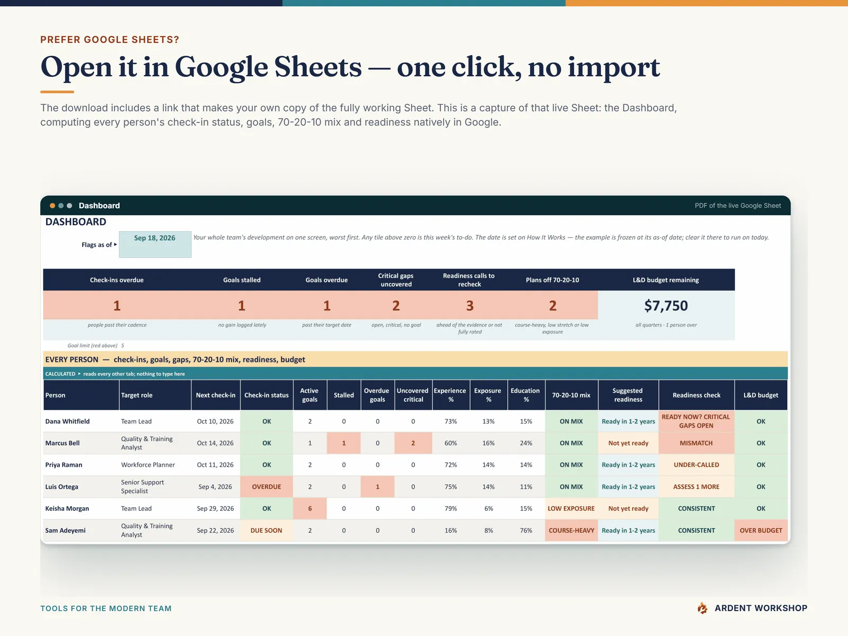
Task: Select the 'Check-ins overdue' tile header
Action: 117,280
